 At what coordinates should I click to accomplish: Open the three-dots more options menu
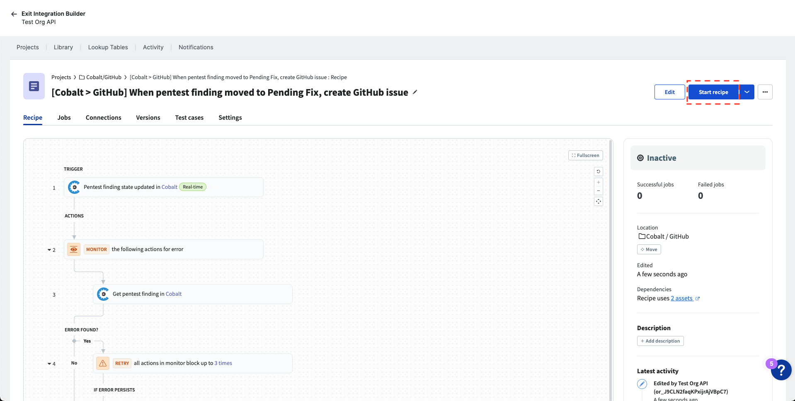click(765, 92)
